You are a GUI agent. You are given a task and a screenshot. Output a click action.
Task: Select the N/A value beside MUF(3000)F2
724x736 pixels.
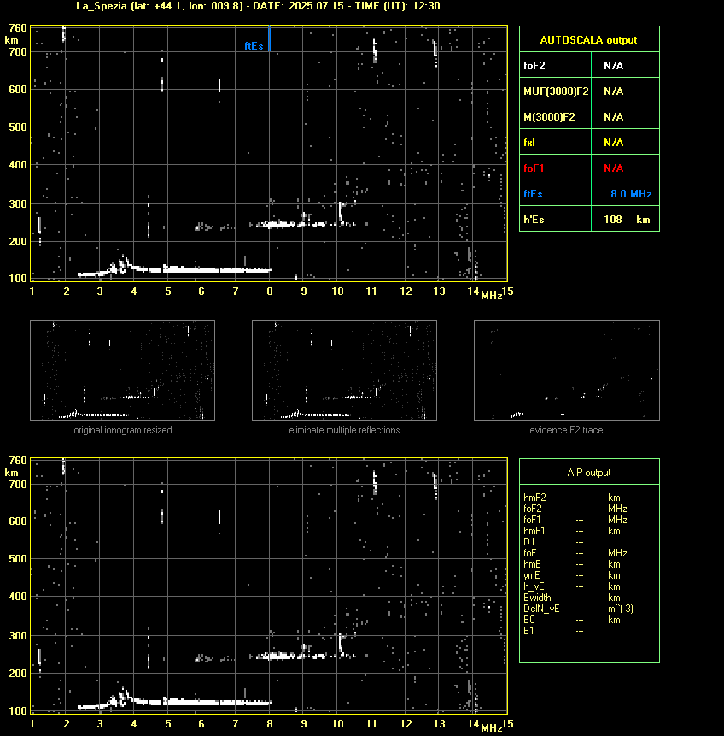[613, 91]
